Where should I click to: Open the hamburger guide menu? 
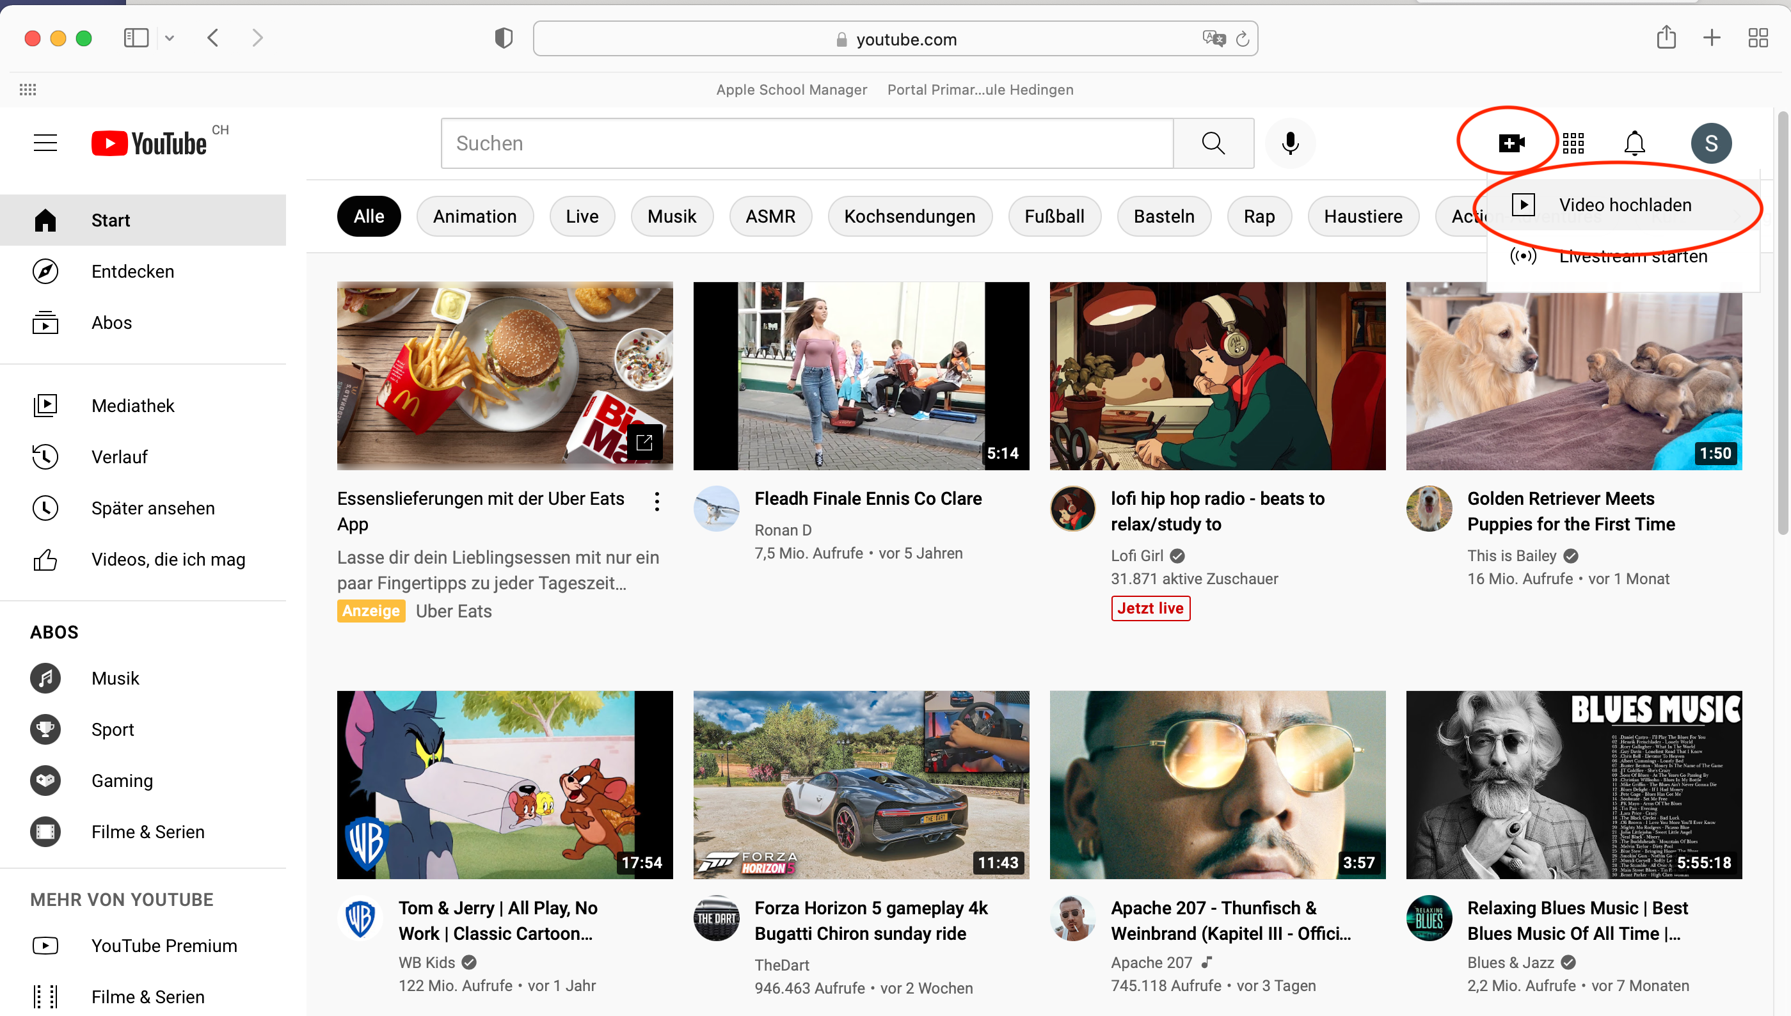tap(45, 143)
